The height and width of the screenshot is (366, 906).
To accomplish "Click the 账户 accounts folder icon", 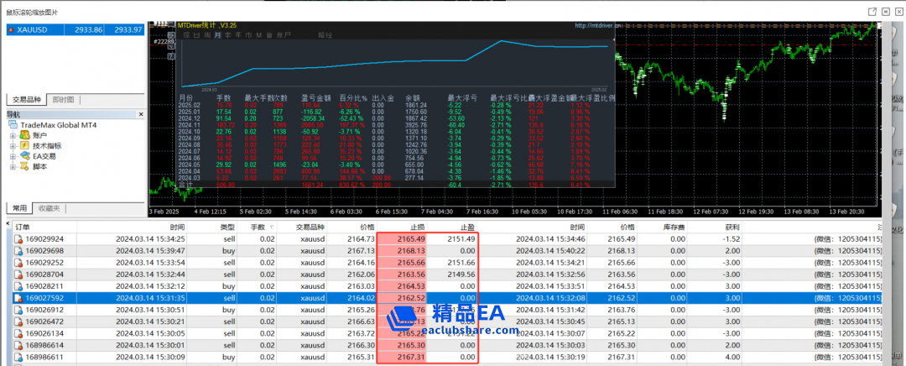I will click(25, 135).
